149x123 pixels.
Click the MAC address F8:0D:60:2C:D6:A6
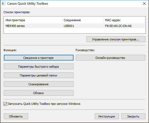(x=118, y=26)
